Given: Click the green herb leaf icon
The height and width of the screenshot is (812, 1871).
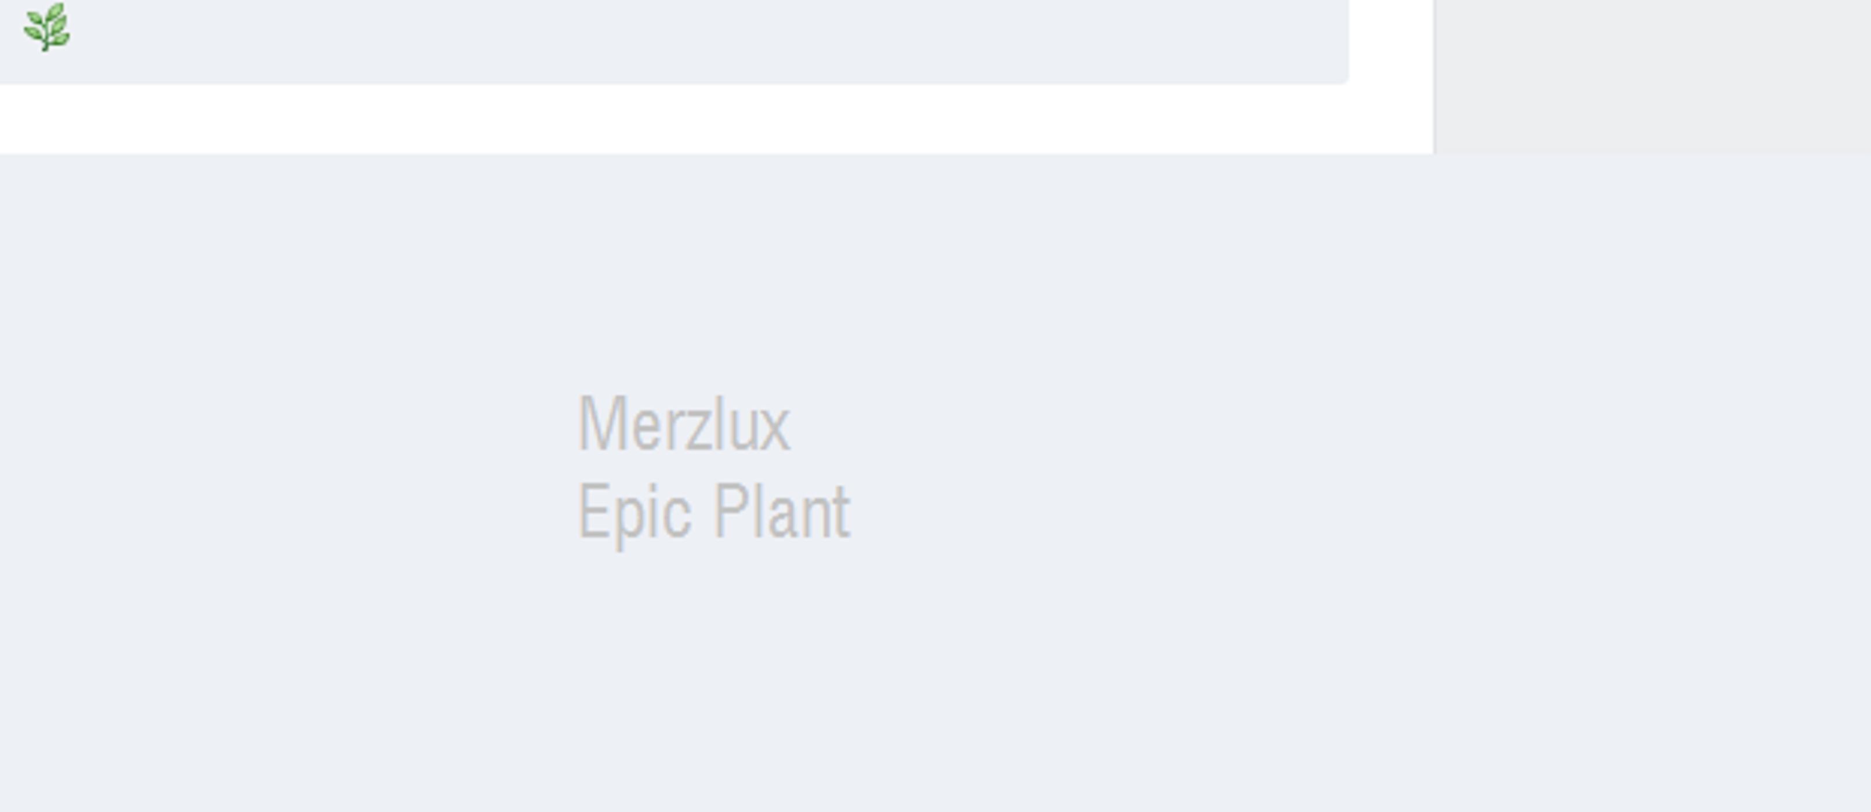Looking at the screenshot, I should pyautogui.click(x=46, y=27).
